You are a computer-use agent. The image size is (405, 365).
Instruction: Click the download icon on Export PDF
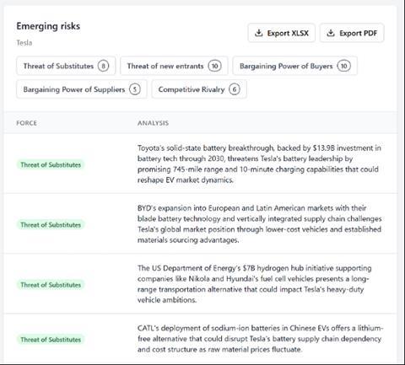pyautogui.click(x=331, y=33)
